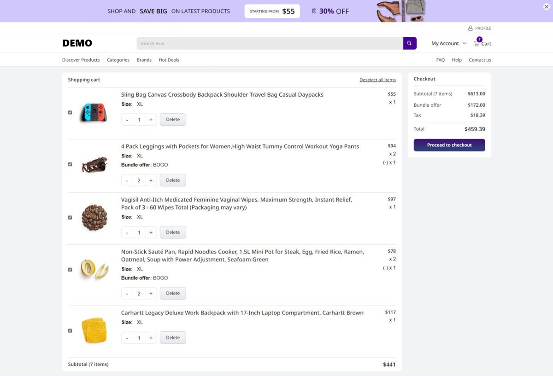The image size is (553, 376).
Task: Open the shopping cart icon
Action: click(477, 44)
